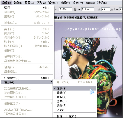Select the checked 縮放(S) transform option
This screenshot has width=123, height=118.
coord(75,88)
